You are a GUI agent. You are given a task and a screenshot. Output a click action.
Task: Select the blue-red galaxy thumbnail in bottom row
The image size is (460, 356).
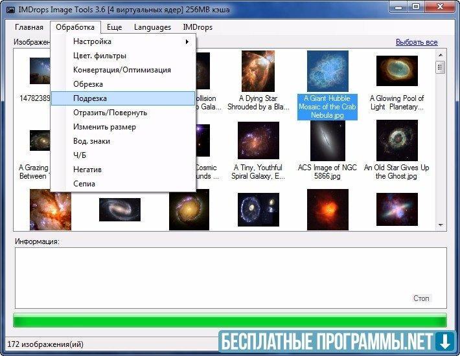point(397,210)
